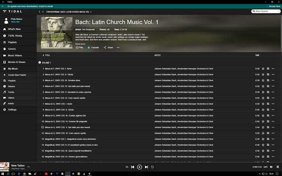
Task: Toggle shuffle playback
Action: pyautogui.click(x=127, y=167)
